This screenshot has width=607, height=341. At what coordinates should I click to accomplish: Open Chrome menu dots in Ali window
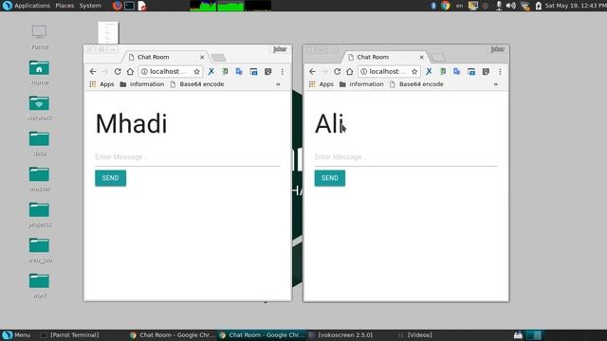tap(500, 72)
